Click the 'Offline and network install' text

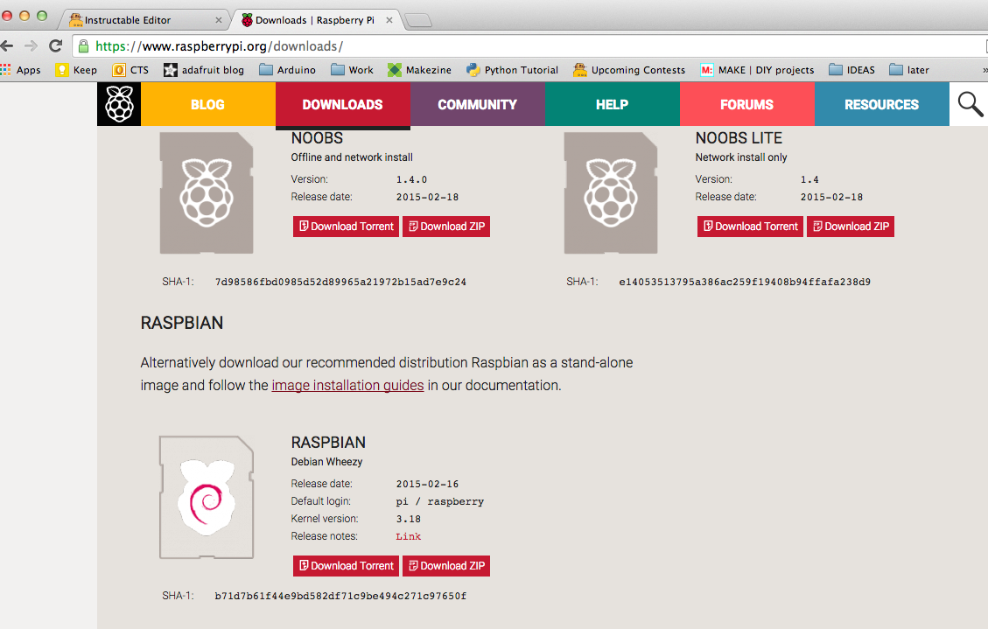tap(352, 157)
